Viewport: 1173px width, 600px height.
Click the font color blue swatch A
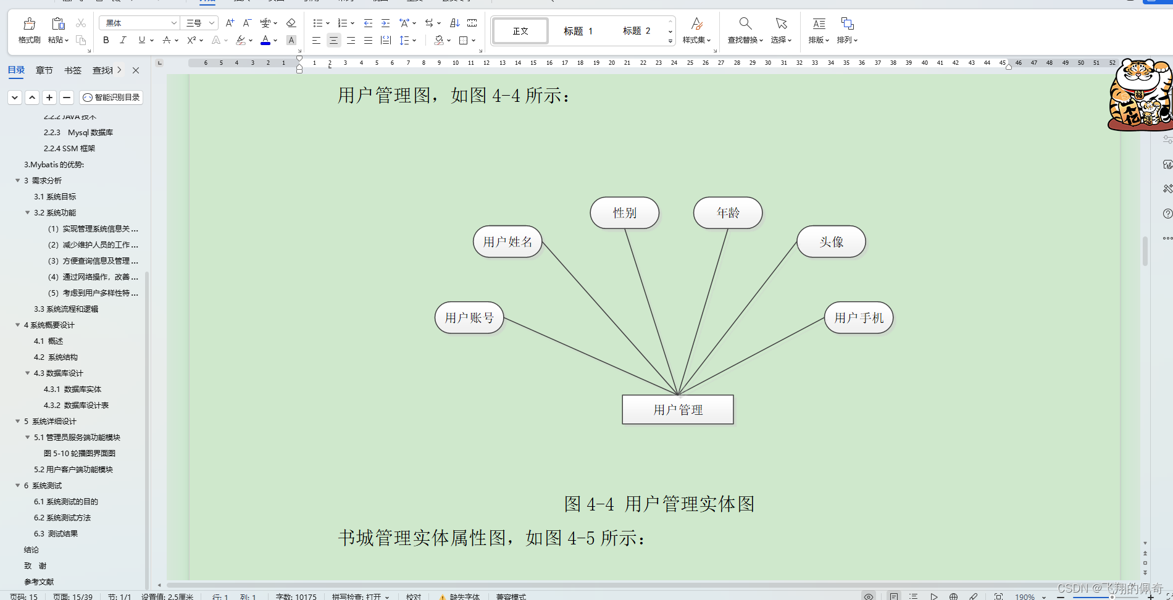point(265,40)
